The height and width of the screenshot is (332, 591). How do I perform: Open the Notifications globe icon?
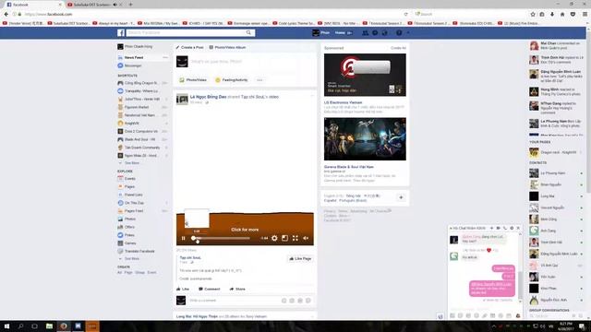(384, 33)
